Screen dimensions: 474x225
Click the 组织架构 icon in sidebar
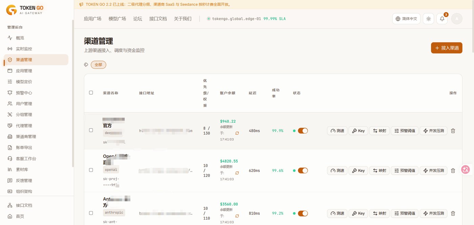coord(10,191)
